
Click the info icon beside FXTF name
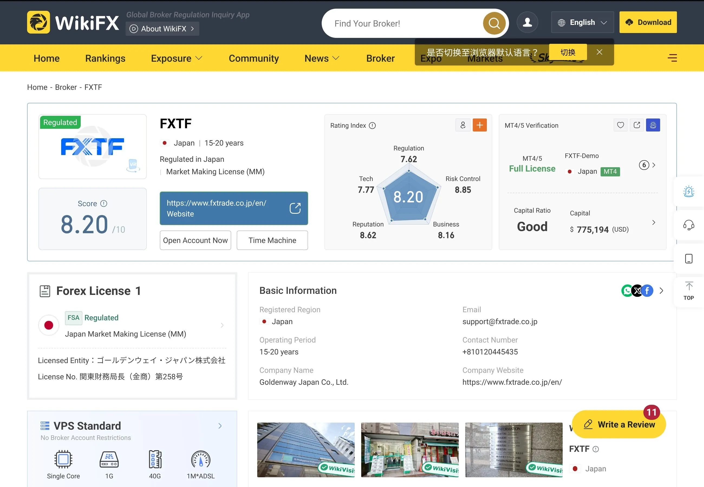click(x=596, y=449)
